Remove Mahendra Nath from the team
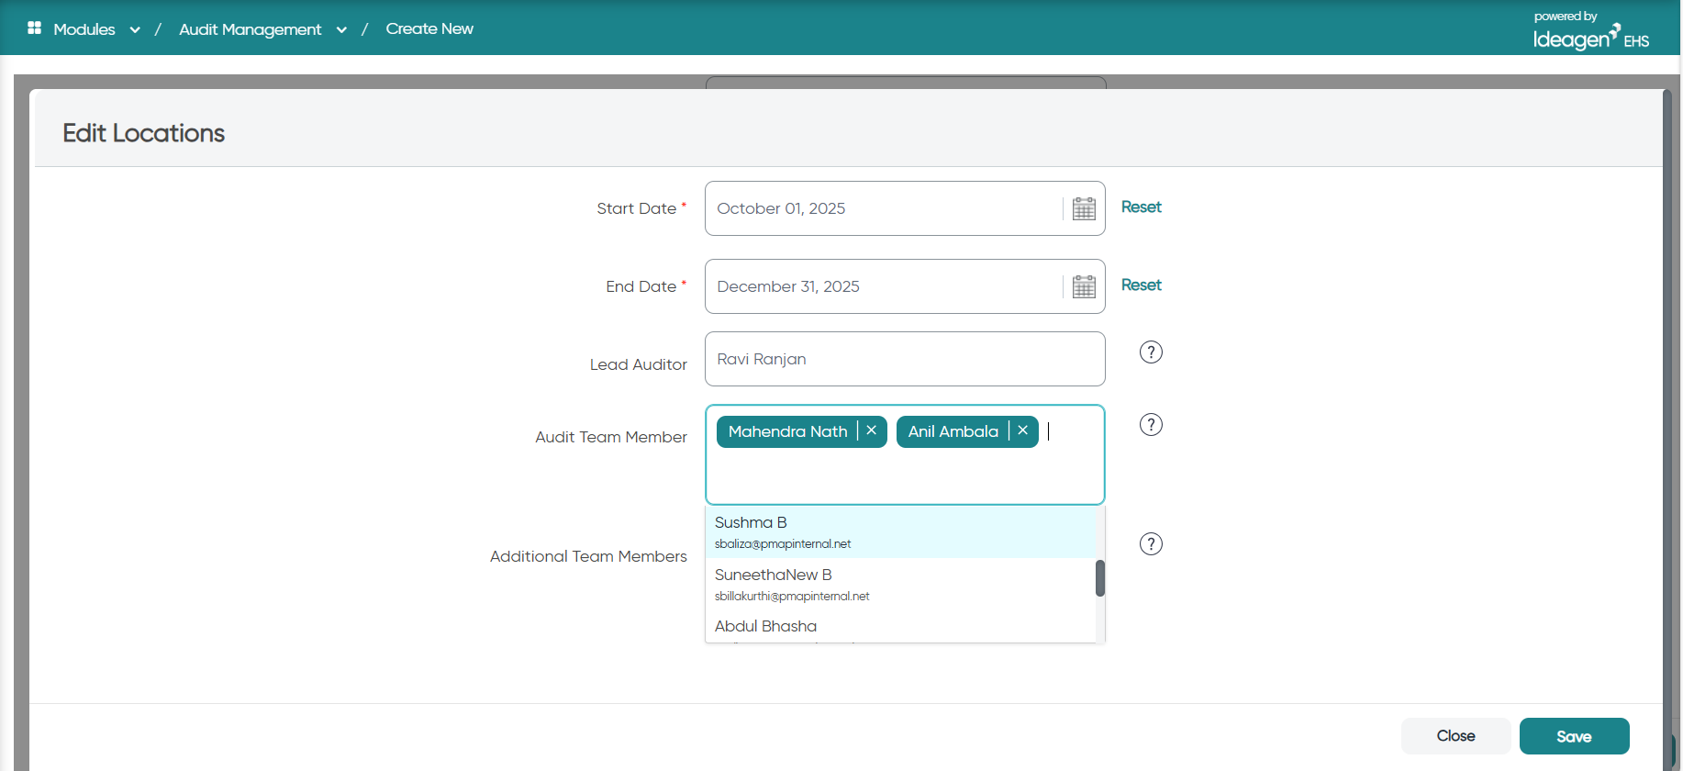Viewport: 1683px width, 771px height. pyautogui.click(x=872, y=430)
